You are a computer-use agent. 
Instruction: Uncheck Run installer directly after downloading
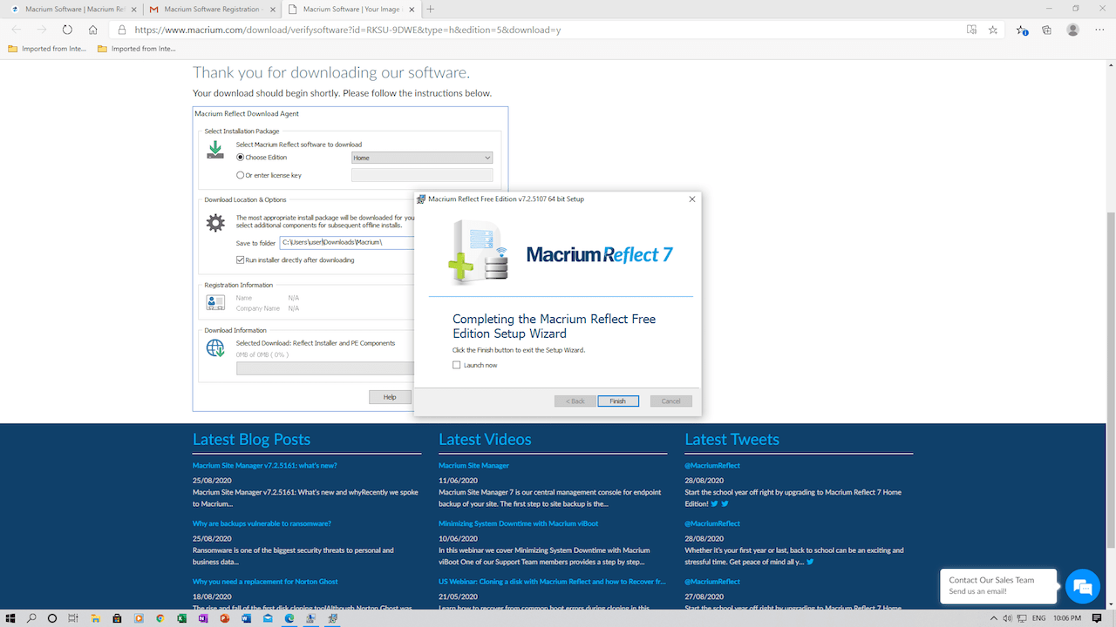click(x=241, y=260)
